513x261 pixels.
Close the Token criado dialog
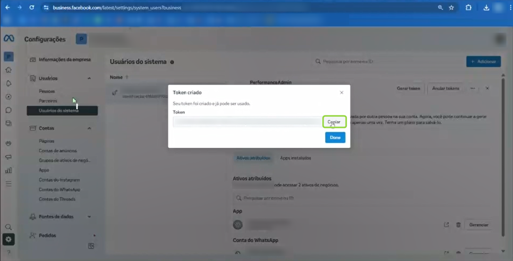coord(341,93)
